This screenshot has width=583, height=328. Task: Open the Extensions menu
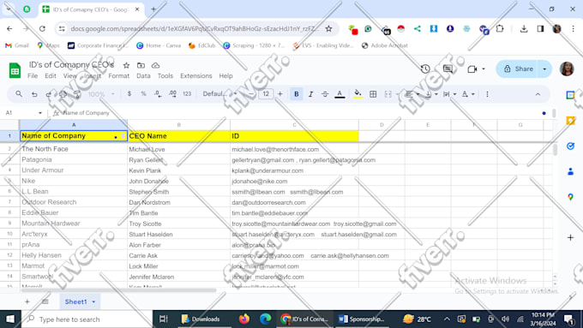coord(196,75)
